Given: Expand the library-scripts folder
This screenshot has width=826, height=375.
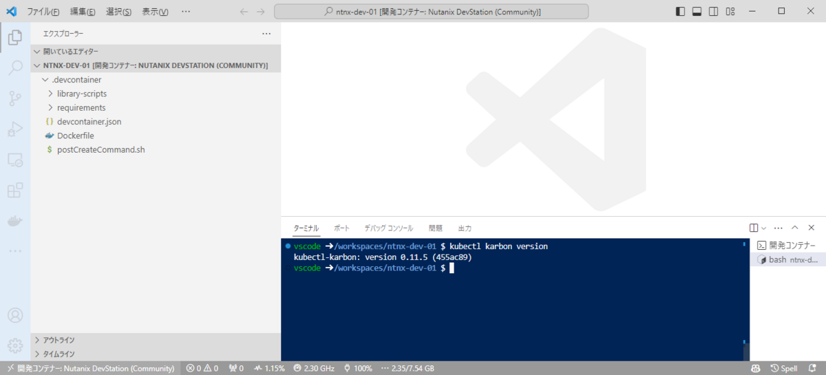Looking at the screenshot, I should pyautogui.click(x=156, y=94).
